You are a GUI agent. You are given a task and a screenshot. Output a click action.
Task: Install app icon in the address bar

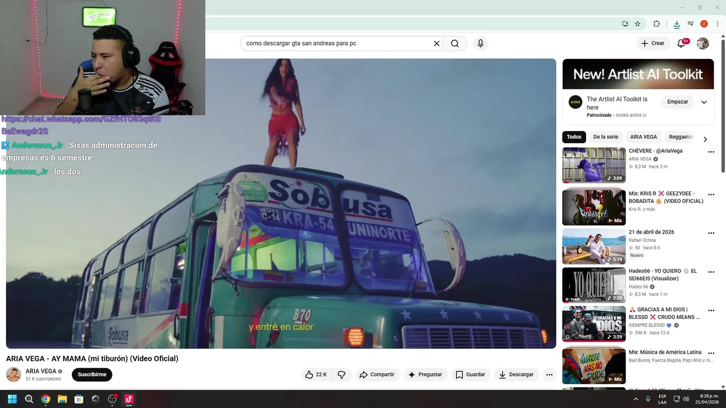(625, 24)
